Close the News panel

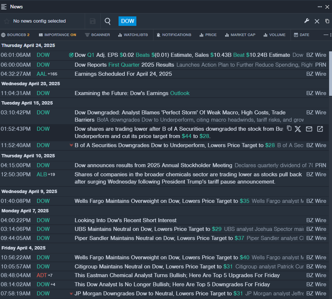tap(327, 7)
